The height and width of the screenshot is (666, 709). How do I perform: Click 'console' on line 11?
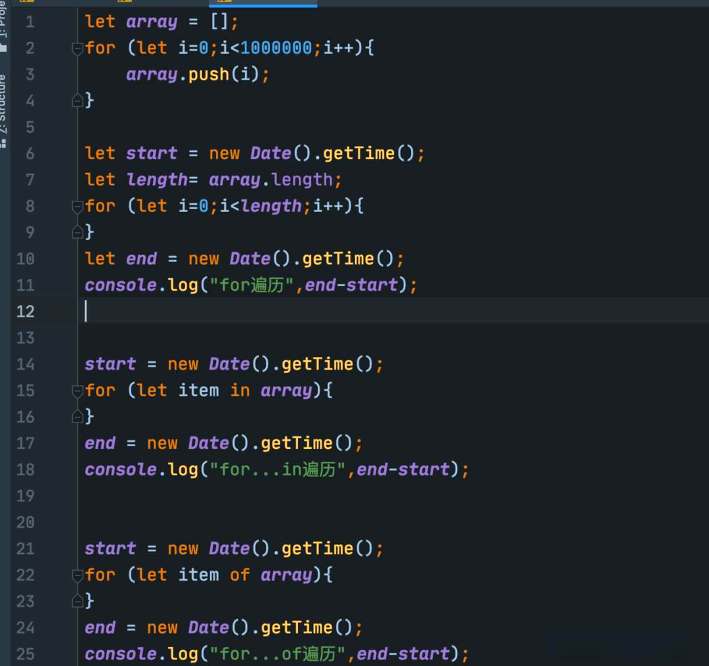point(121,285)
